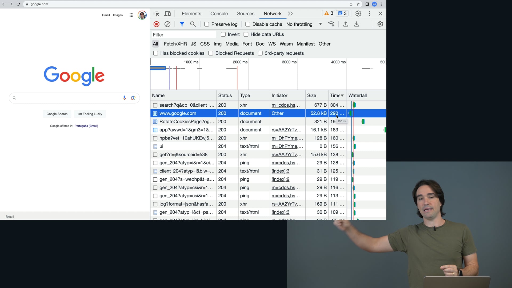This screenshot has height=288, width=512.
Task: Filter requests by Doc
Action: pos(260,44)
